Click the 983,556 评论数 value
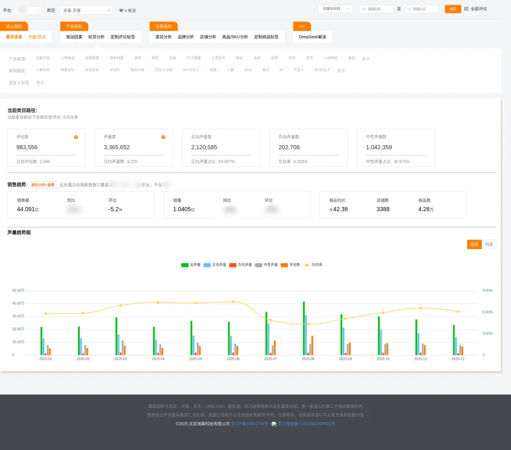Image resolution: width=511 pixels, height=450 pixels. [x=27, y=147]
